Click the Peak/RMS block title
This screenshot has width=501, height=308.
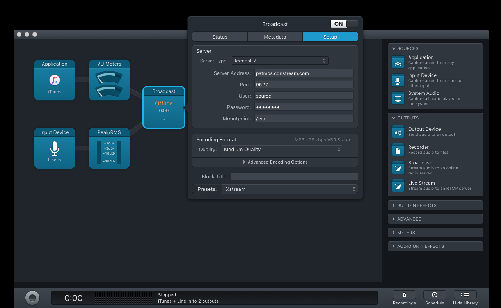pos(109,132)
